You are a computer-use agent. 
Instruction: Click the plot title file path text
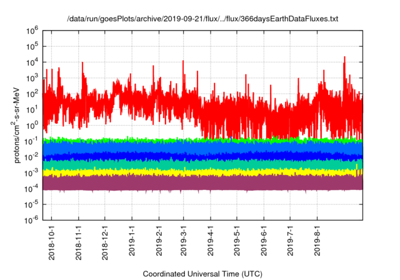(202, 19)
